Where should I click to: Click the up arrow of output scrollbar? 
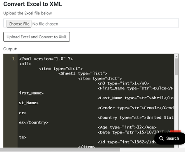tap(176, 56)
